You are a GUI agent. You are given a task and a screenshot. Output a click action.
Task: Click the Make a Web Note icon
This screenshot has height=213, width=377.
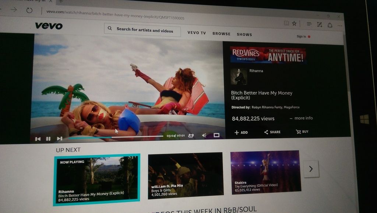(x=320, y=25)
